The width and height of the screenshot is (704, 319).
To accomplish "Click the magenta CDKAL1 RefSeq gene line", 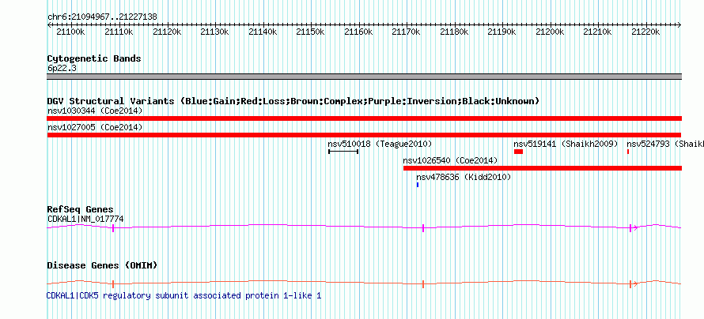I will (364, 227).
